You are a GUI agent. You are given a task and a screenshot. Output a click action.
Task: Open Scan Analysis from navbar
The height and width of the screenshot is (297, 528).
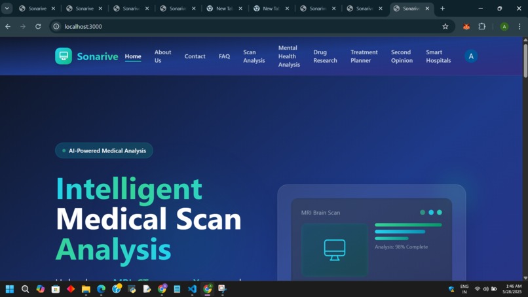pyautogui.click(x=254, y=56)
